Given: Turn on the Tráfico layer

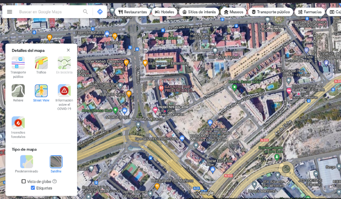Looking at the screenshot, I should 41,63.
